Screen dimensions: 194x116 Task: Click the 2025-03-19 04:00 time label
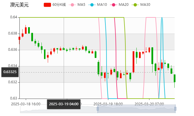pyautogui.click(x=64, y=104)
